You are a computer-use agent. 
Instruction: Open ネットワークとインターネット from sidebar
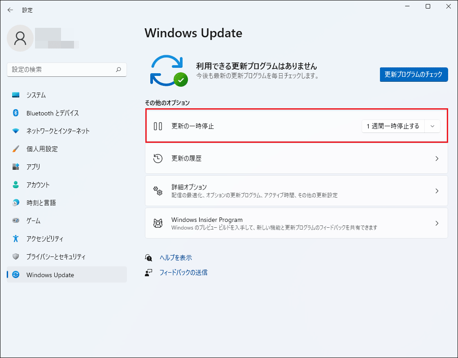tap(16, 131)
